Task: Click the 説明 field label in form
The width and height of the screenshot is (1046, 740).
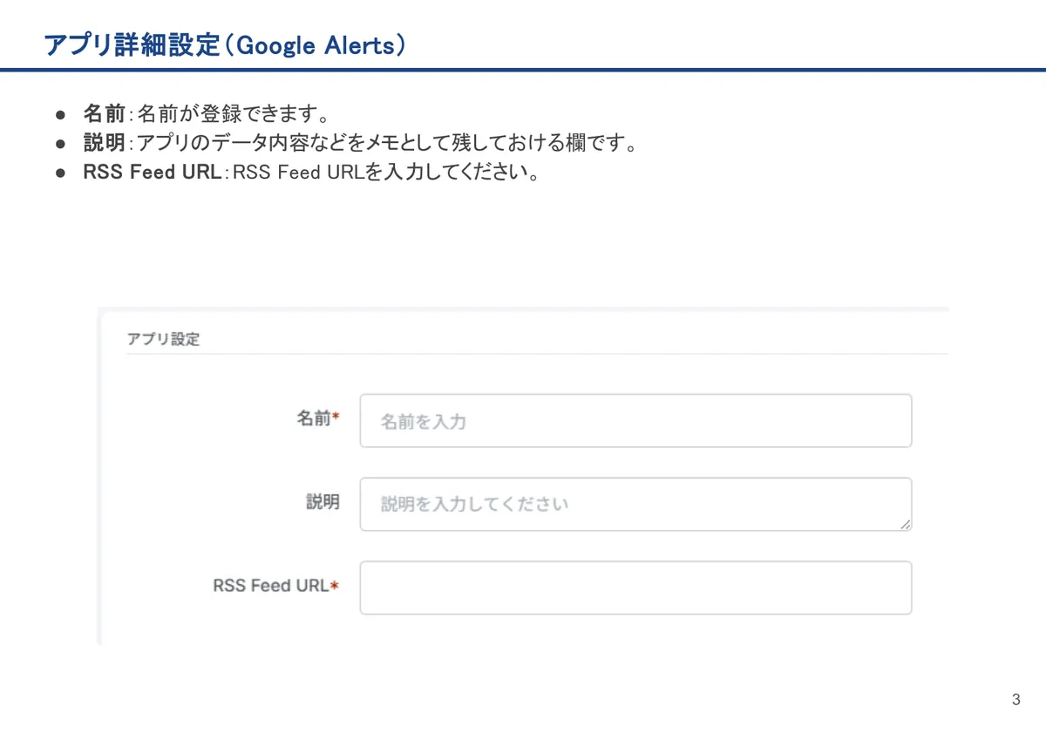Action: point(323,502)
